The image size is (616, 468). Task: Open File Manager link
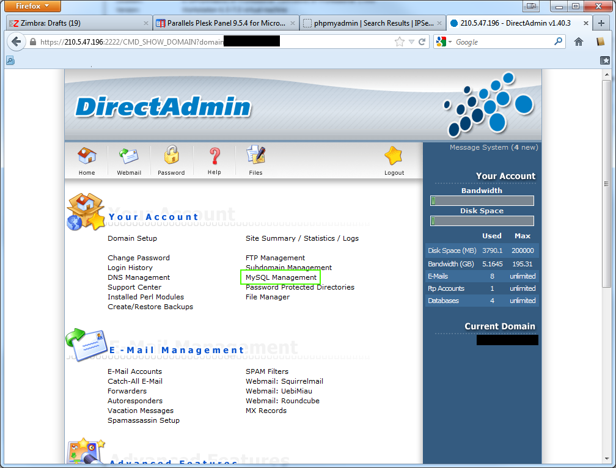pyautogui.click(x=268, y=297)
